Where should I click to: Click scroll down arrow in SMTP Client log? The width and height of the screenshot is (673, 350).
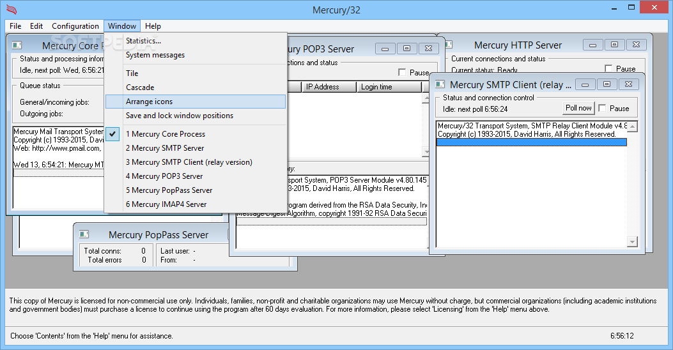tap(632, 242)
